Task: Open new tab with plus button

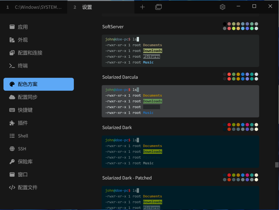Action: pyautogui.click(x=142, y=7)
